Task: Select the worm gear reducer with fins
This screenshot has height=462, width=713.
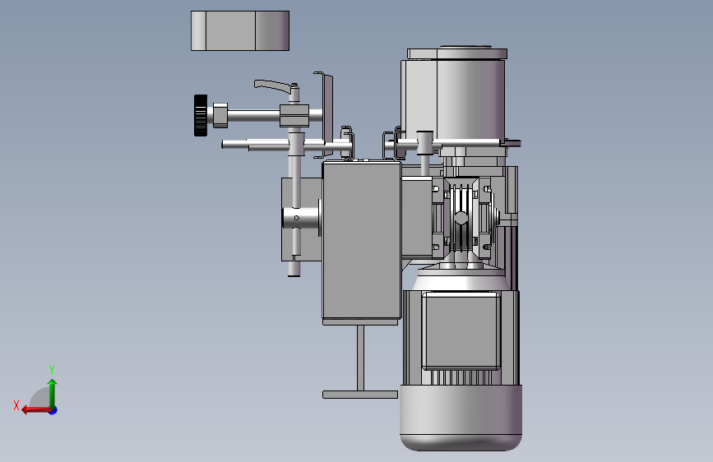Action: pyautogui.click(x=461, y=220)
